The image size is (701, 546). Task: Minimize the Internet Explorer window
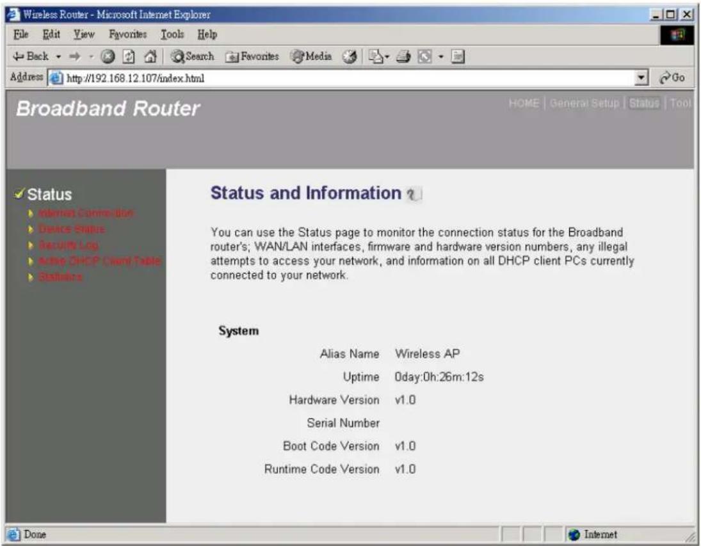[656, 15]
